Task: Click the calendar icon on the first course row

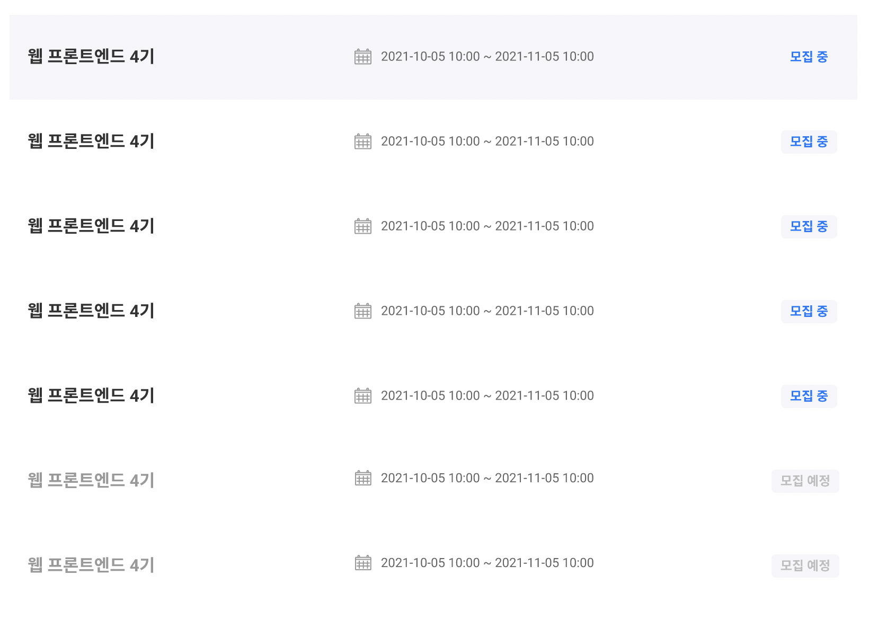Action: click(362, 56)
